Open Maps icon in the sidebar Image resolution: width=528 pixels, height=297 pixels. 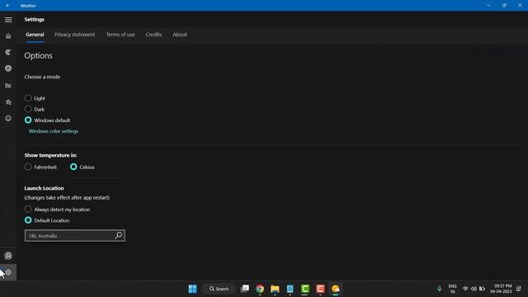[x=8, y=52]
